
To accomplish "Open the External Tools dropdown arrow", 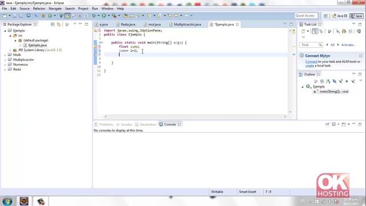I will (119, 15).
